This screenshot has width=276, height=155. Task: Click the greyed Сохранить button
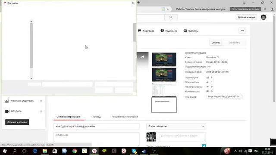tap(234, 43)
